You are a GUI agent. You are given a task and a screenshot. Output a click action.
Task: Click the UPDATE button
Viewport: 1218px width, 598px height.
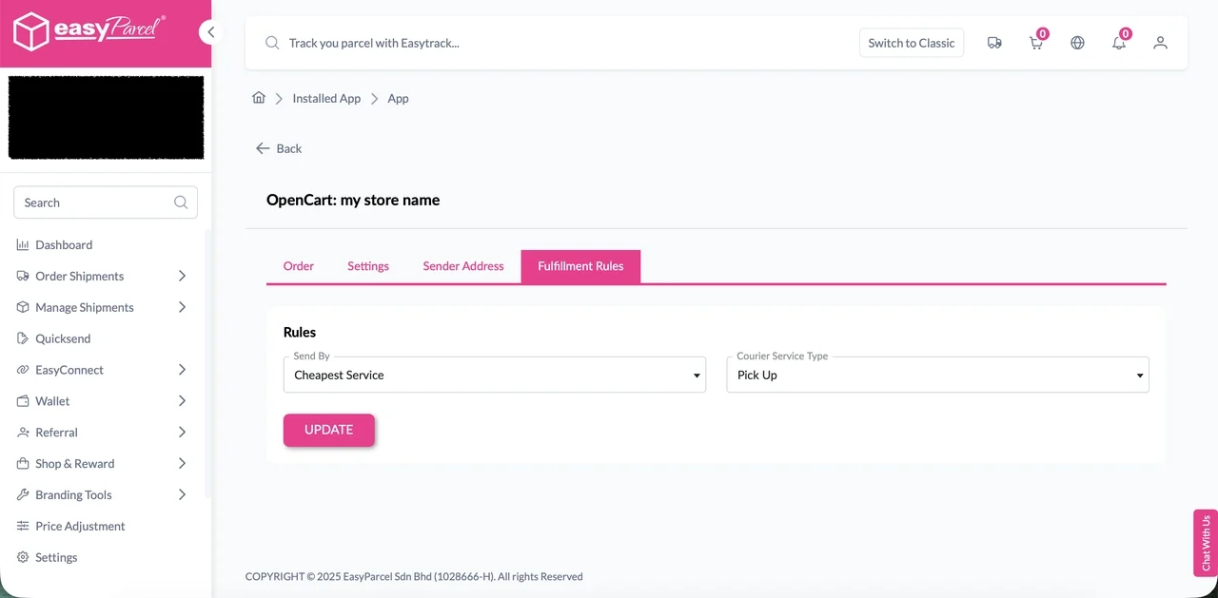click(x=329, y=430)
